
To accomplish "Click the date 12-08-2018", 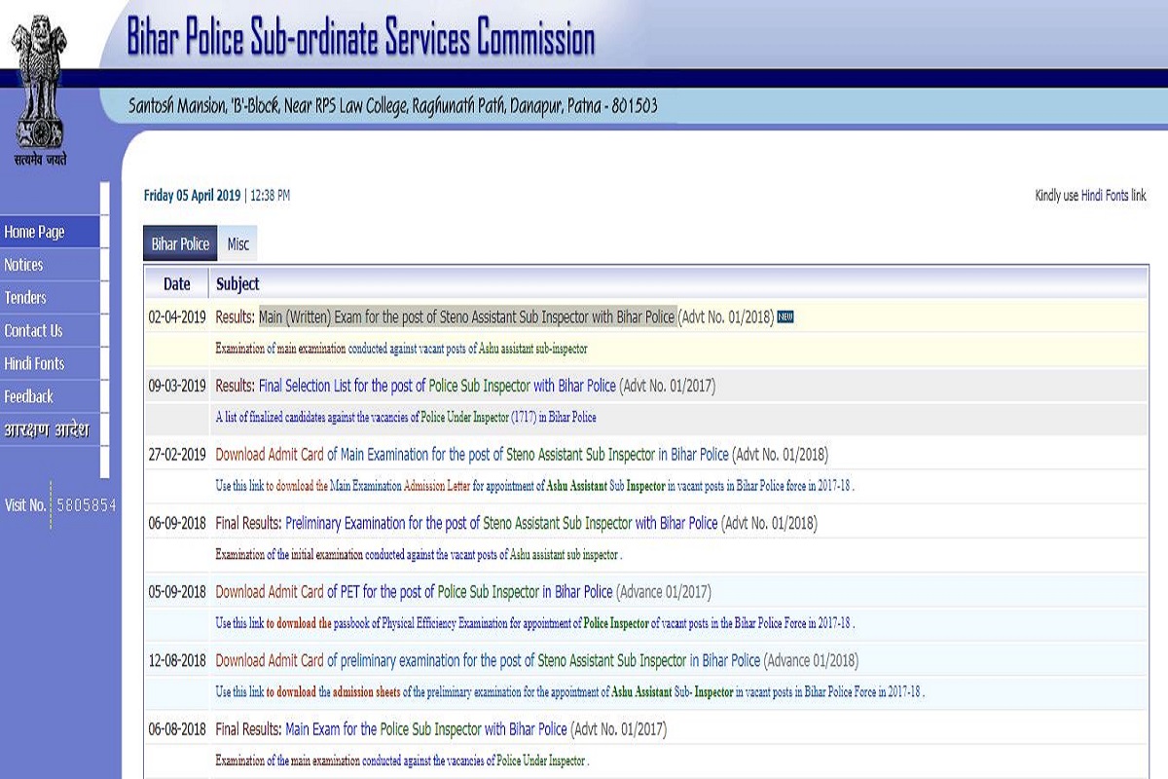I will coord(177,660).
